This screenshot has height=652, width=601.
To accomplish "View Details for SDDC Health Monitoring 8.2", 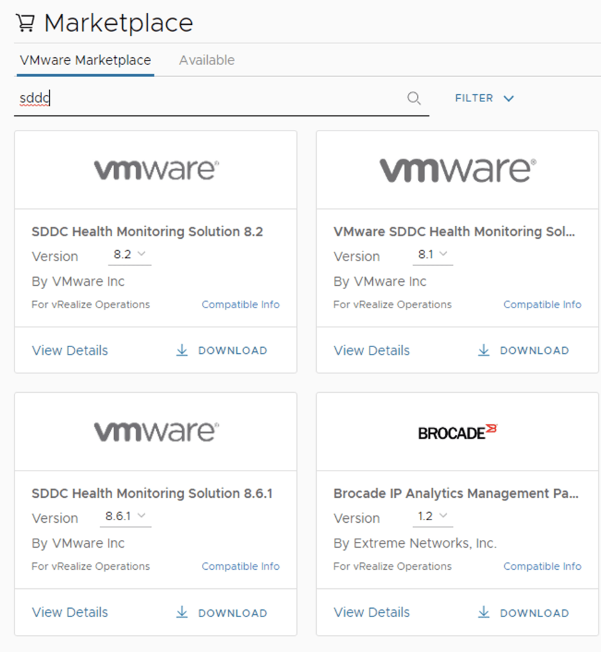I will pos(70,350).
